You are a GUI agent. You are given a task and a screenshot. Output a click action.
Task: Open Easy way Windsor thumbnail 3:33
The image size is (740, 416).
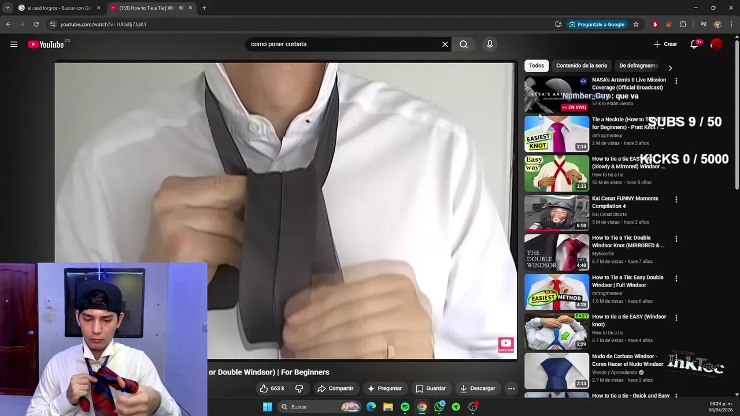tap(557, 173)
